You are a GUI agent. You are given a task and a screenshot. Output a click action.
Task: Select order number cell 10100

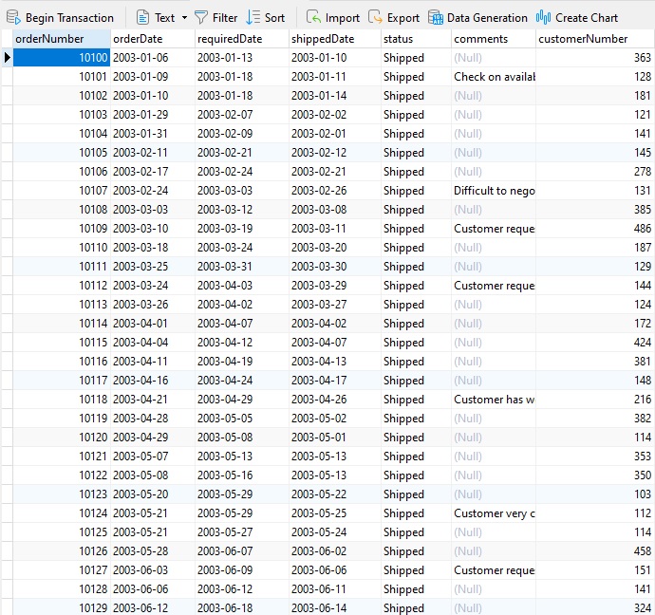[61, 58]
